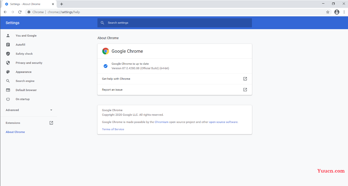The height and width of the screenshot is (186, 348).
Task: Click the blue up-to-date checkmark icon
Action: pos(106,66)
